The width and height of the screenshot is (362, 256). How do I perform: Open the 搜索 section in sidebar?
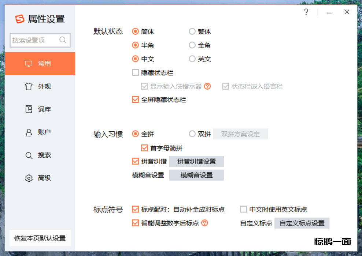pyautogui.click(x=40, y=155)
